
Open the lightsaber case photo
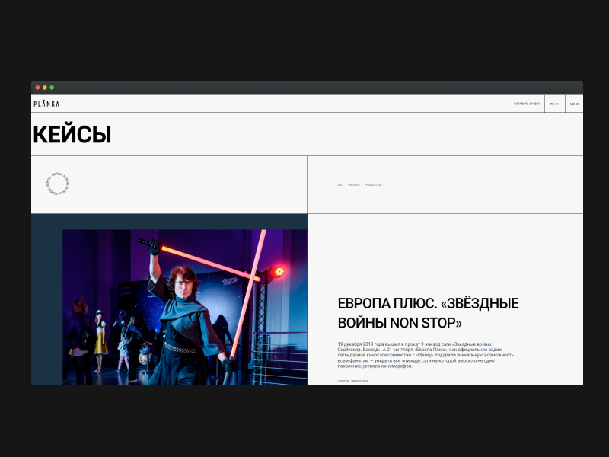[185, 307]
